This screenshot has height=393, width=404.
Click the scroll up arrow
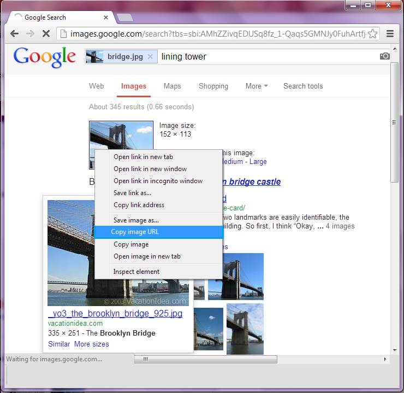395,49
